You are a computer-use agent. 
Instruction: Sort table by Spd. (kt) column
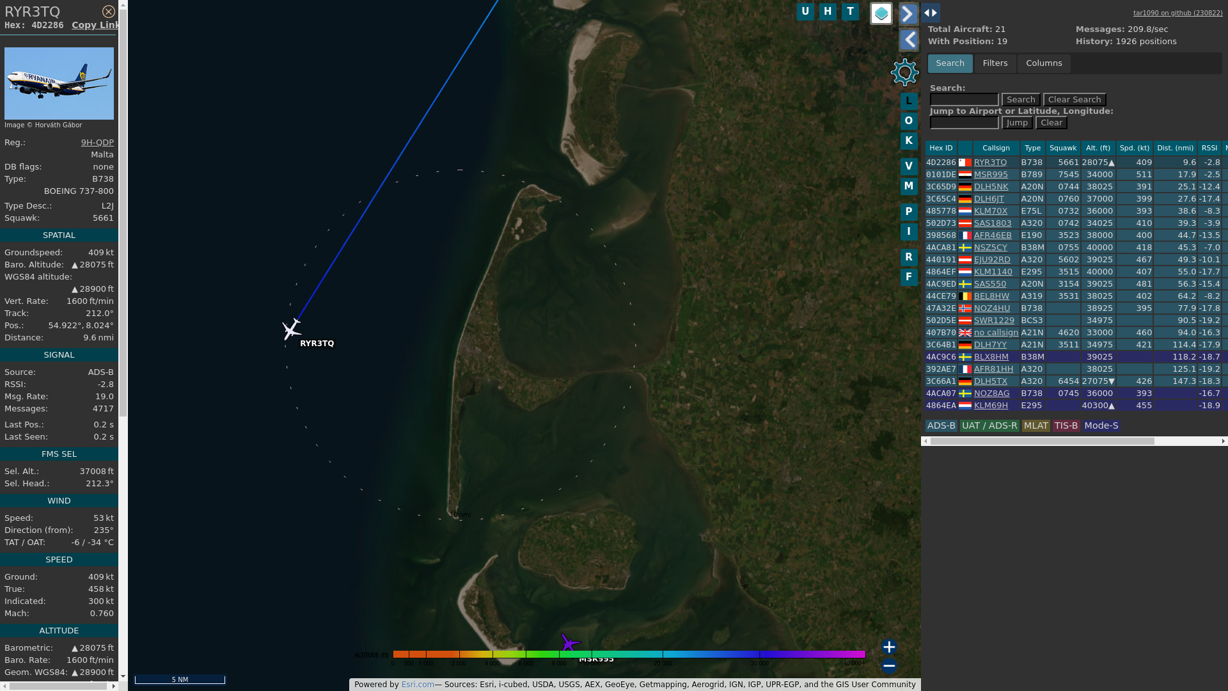[x=1135, y=148]
